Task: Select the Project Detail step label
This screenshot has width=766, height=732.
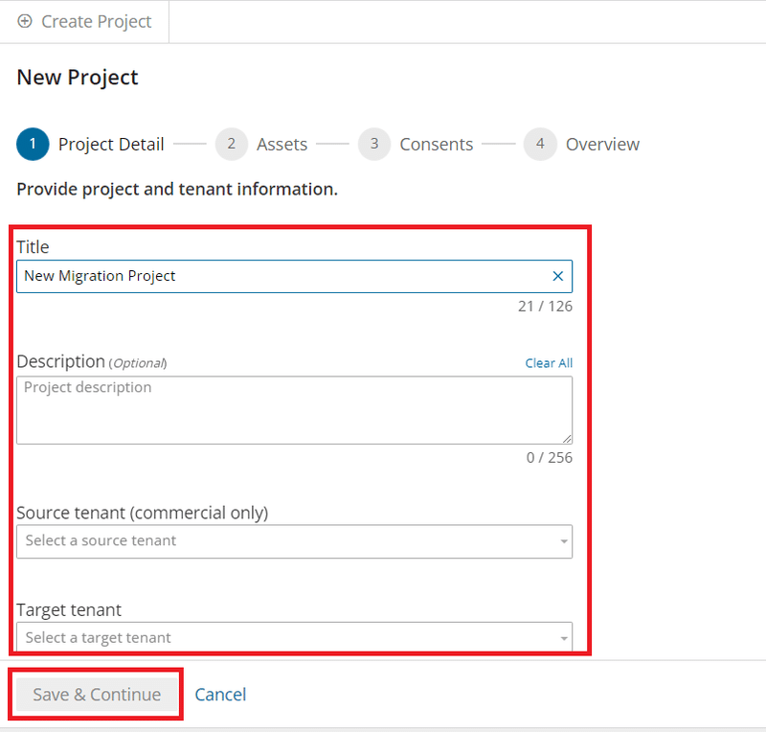Action: [x=111, y=145]
